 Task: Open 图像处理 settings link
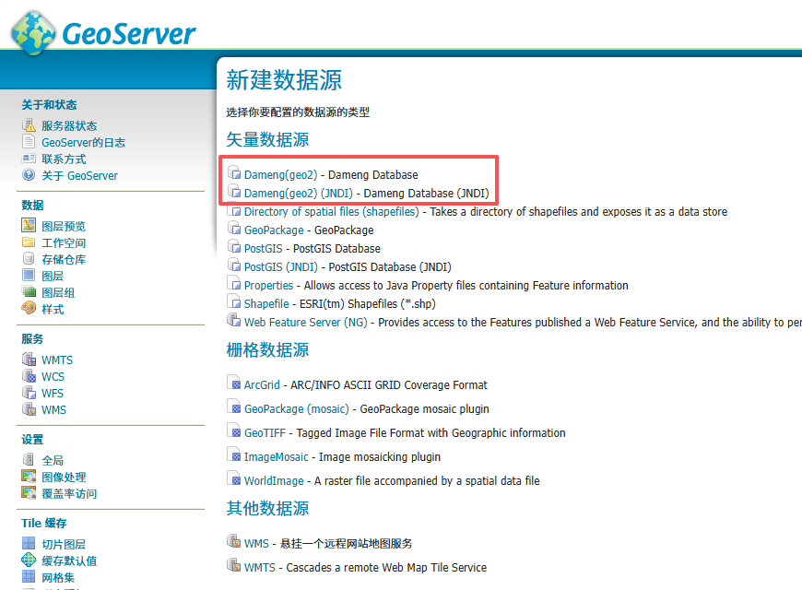click(64, 478)
